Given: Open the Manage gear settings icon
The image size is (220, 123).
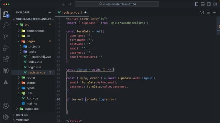Looking at the screenshot, I should click(x=5, y=117).
